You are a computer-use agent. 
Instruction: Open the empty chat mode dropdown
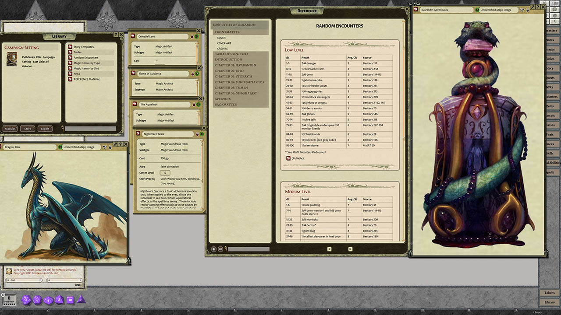[x=65, y=280]
